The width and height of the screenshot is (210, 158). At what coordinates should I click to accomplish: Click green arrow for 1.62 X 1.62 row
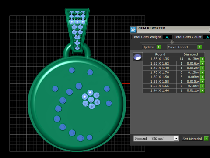(x=202, y=64)
